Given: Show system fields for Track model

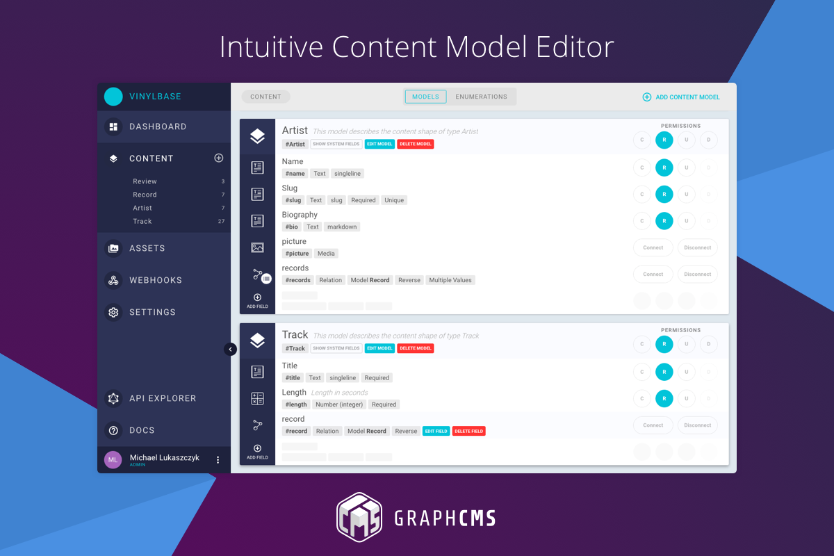Looking at the screenshot, I should click(x=336, y=348).
